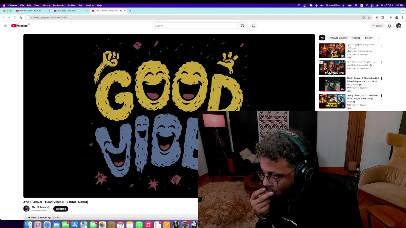406x228 pixels.
Task: Switch to ziad zaza YouTube tab
Action: [67, 10]
